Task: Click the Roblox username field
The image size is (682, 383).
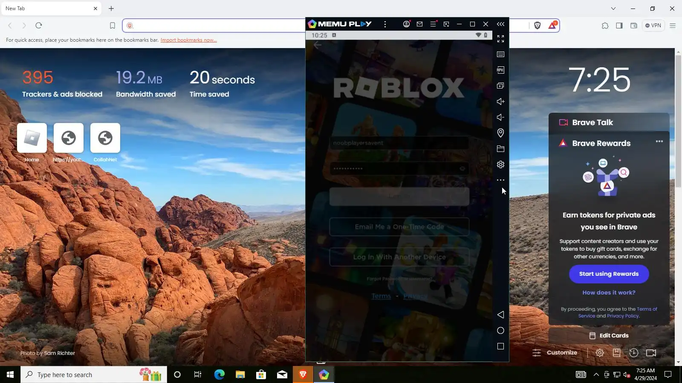Action: click(399, 143)
